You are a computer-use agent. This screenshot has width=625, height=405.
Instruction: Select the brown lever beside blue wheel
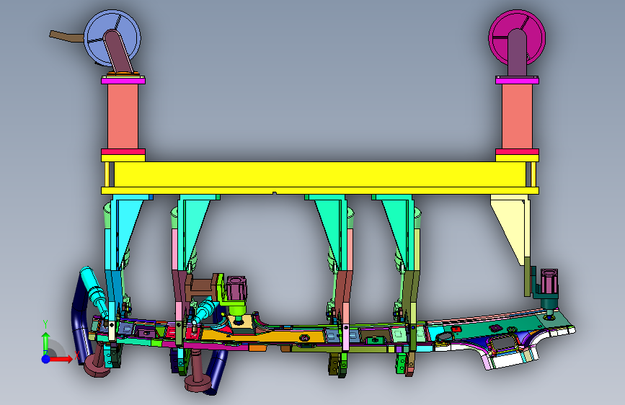tap(66, 36)
